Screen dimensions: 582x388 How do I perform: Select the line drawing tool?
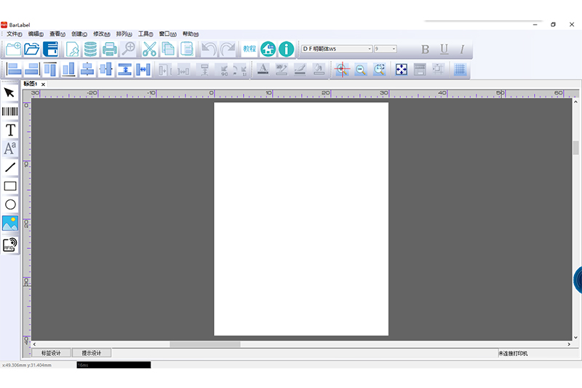point(10,167)
